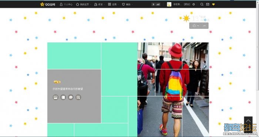
Task: Click the 退出 logout link
Action: click(x=187, y=4)
